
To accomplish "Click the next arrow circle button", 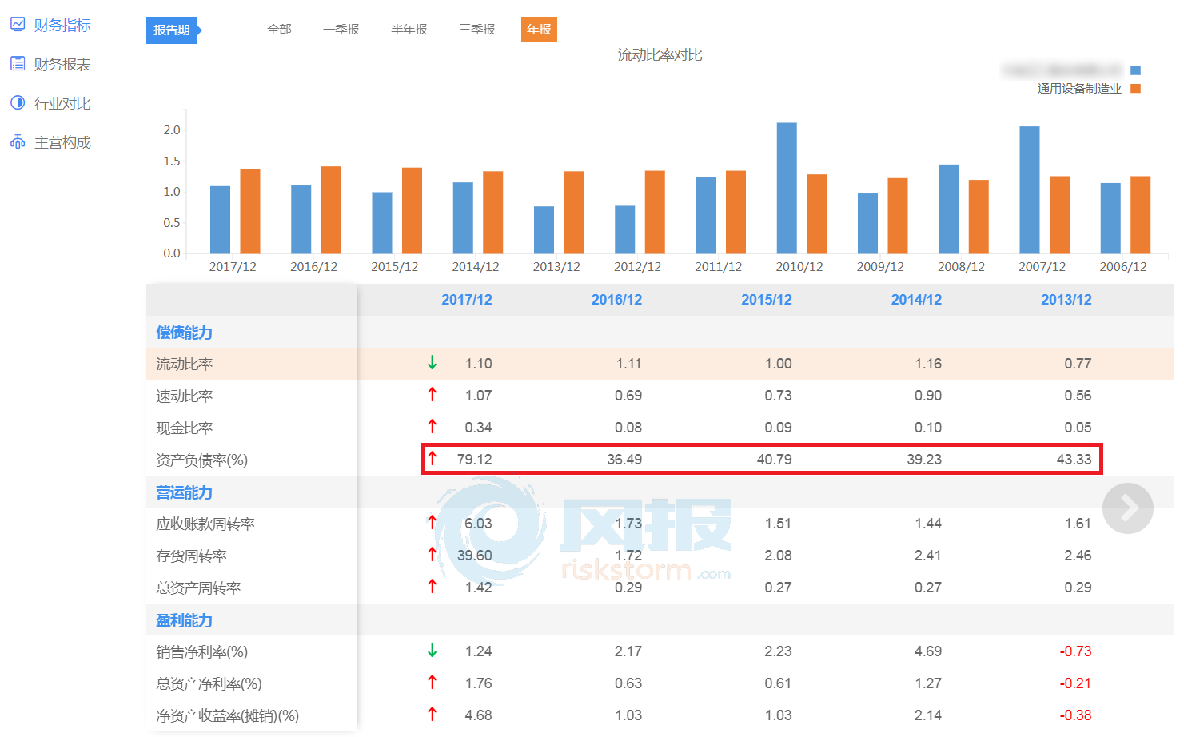I will pos(1127,508).
